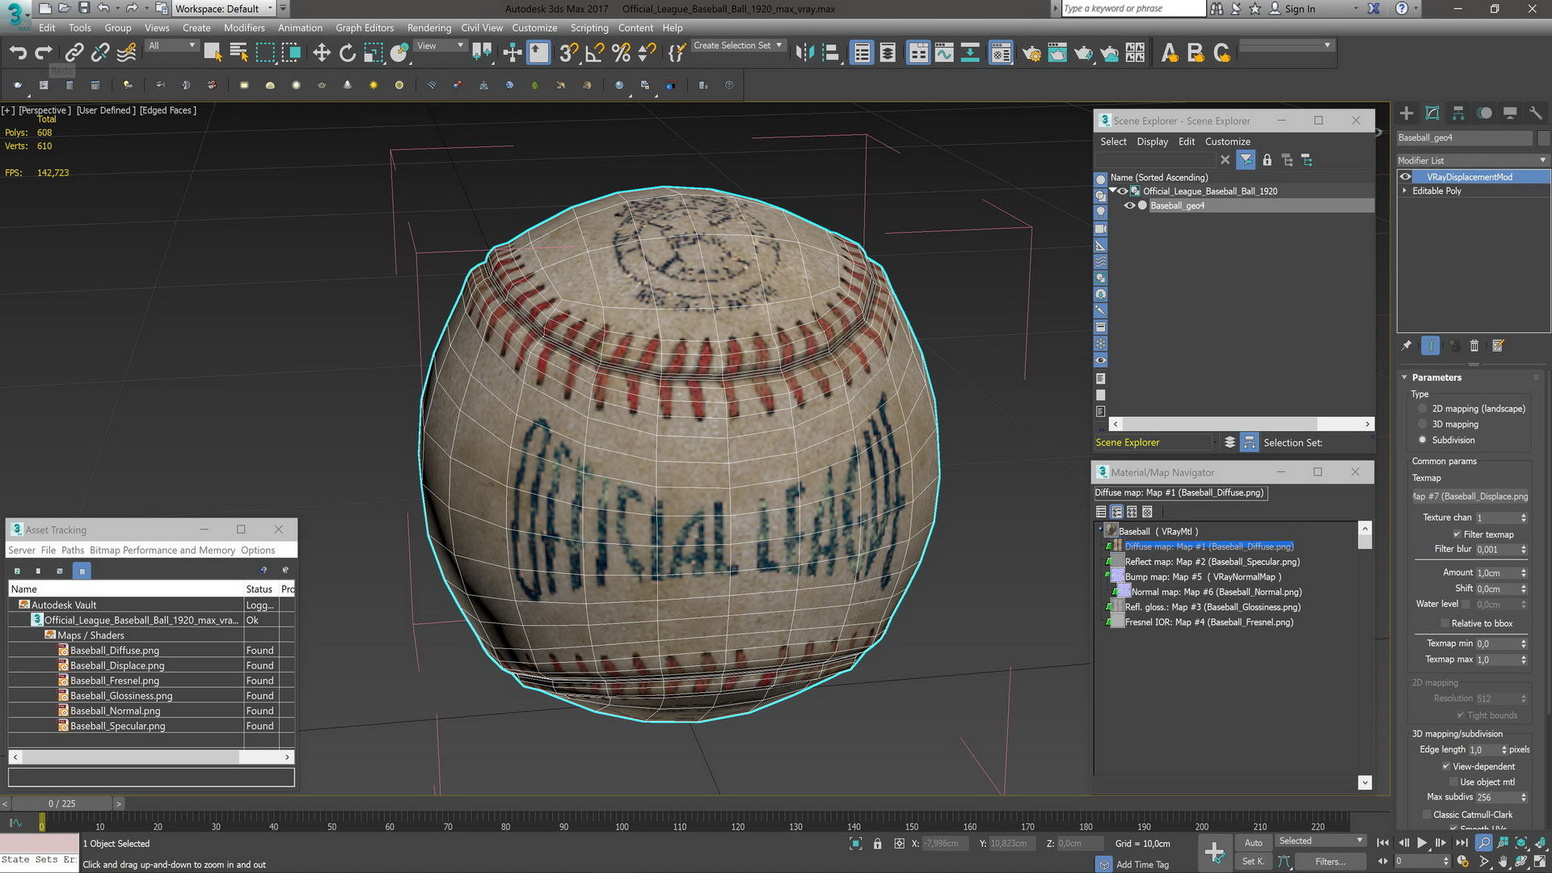Toggle the VRayDisplacementMod modifier eye icon

pyautogui.click(x=1406, y=177)
